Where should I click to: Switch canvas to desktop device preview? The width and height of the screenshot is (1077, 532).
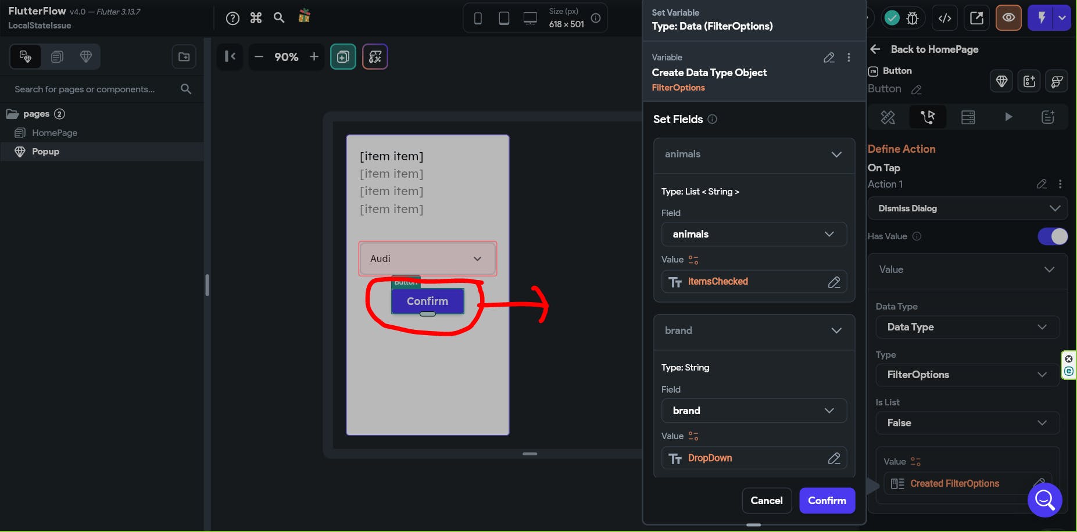(x=530, y=19)
